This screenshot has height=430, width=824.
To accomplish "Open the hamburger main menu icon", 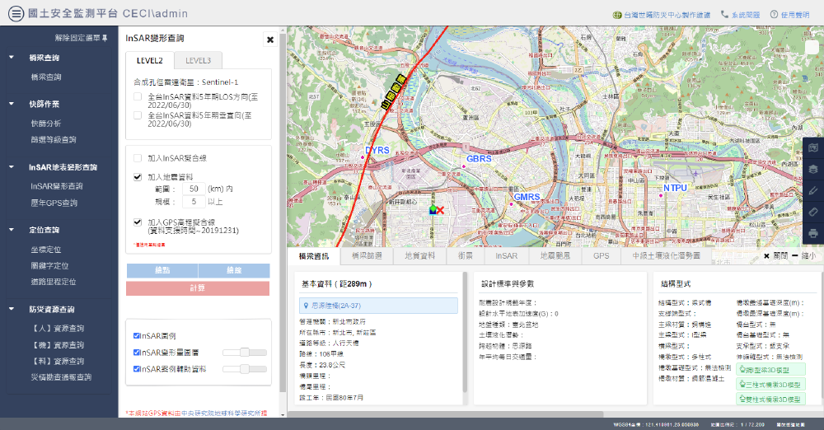I will point(16,14).
